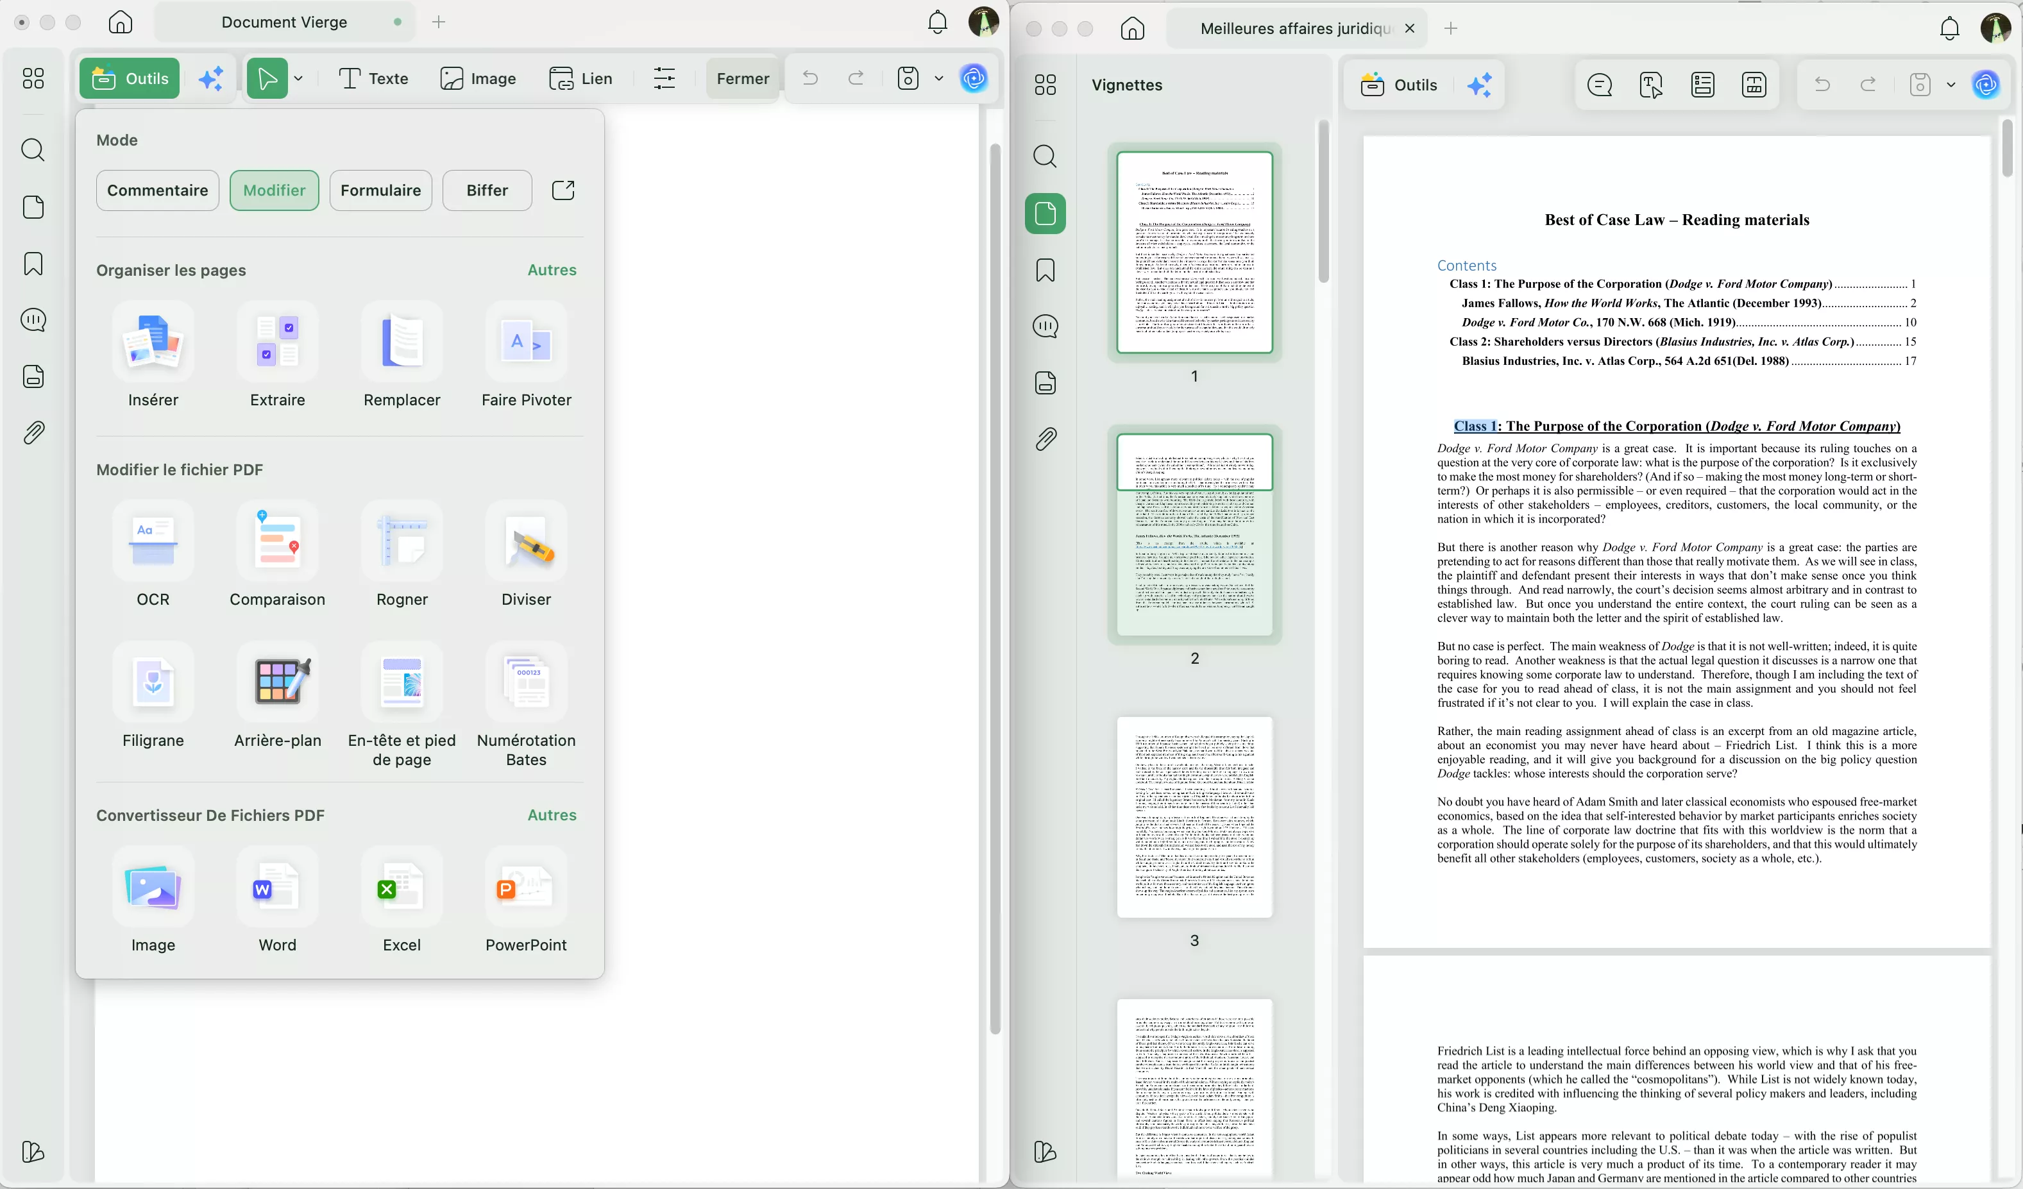The image size is (2023, 1189).
Task: Select the Document Vierge tab
Action: tap(284, 22)
